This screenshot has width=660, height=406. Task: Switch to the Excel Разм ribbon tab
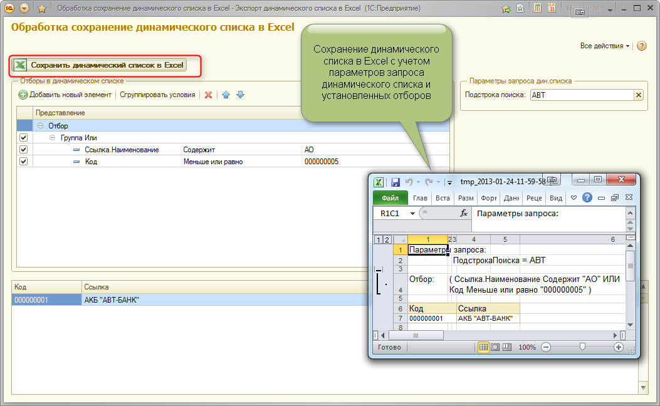(x=466, y=198)
